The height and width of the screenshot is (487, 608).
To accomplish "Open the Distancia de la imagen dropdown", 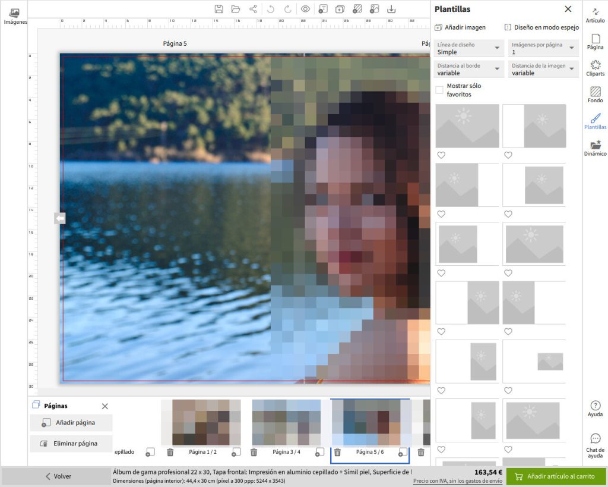I will (x=543, y=69).
